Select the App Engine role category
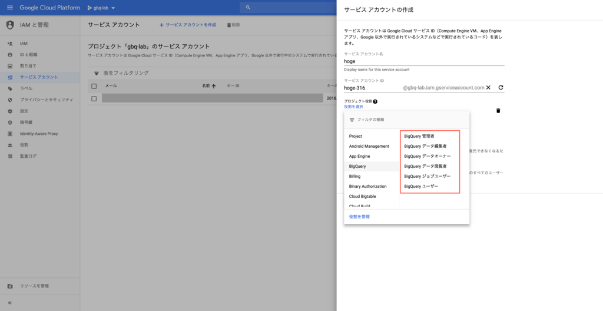This screenshot has height=311, width=603. coord(372,156)
